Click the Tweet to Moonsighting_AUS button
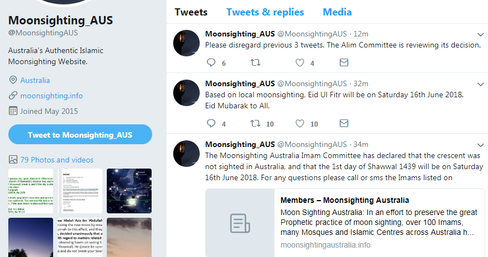 pyautogui.click(x=80, y=135)
